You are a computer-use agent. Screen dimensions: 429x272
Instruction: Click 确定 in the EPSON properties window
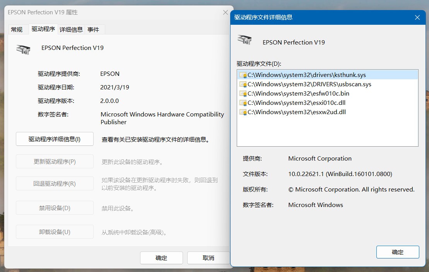(161, 258)
